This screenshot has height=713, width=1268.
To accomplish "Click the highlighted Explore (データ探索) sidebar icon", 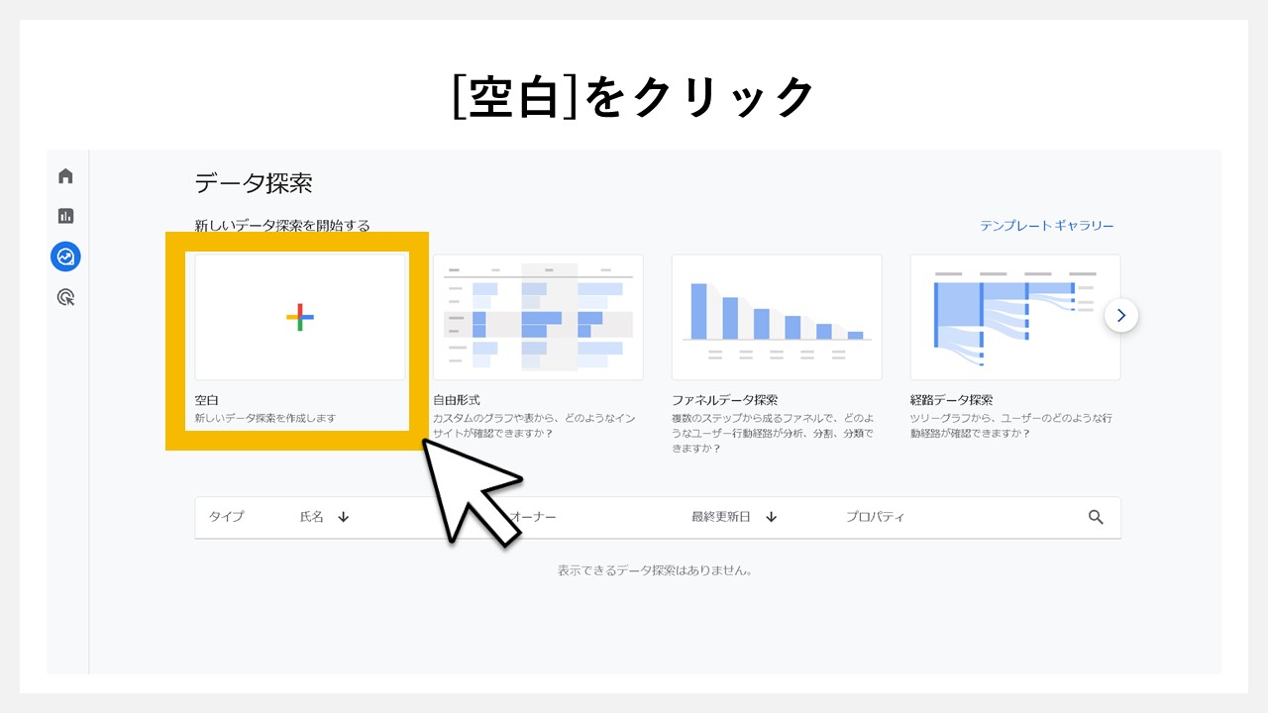I will click(x=64, y=256).
